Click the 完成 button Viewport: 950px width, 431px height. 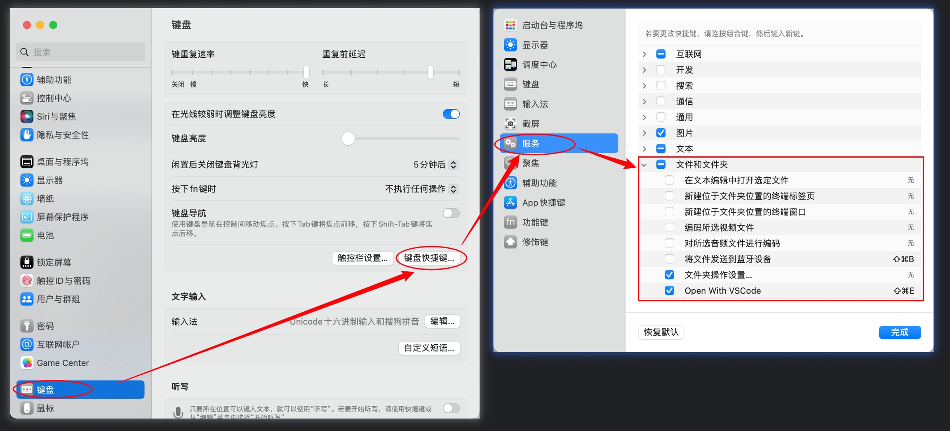coord(899,332)
